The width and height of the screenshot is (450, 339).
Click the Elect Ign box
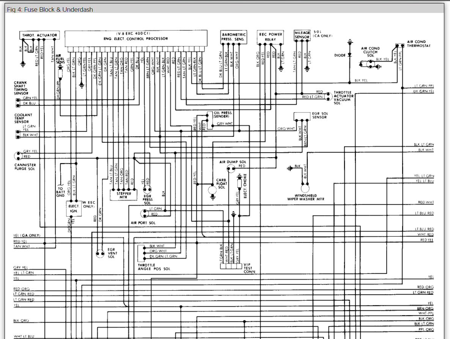[x=74, y=209]
